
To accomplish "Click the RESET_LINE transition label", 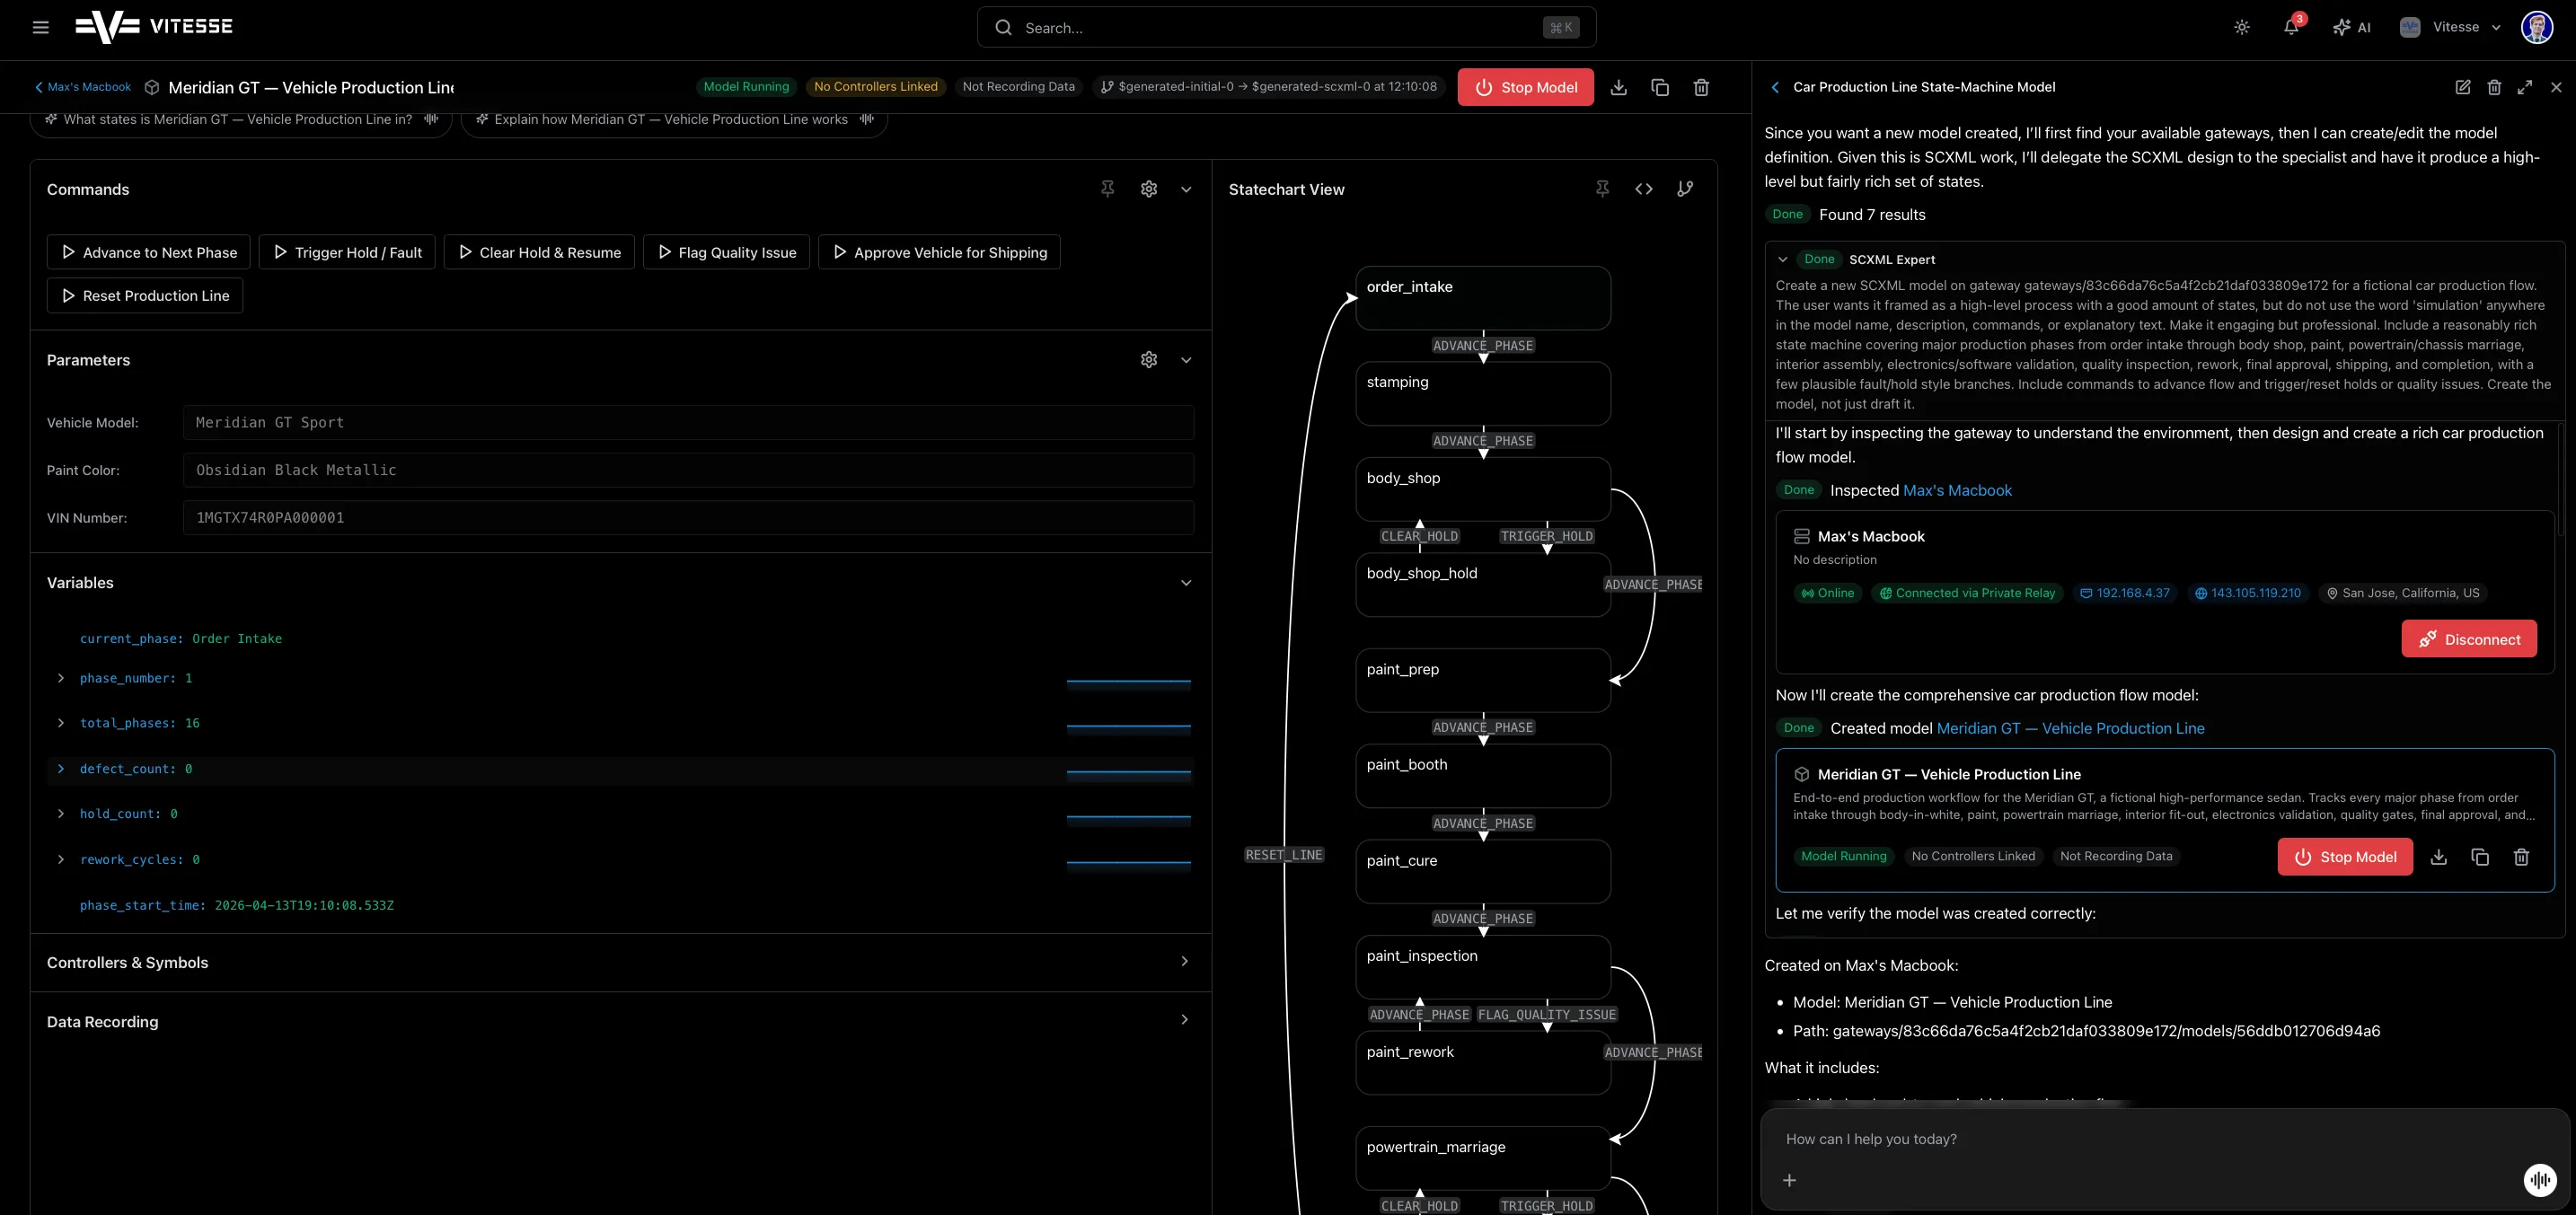I will [x=1284, y=855].
